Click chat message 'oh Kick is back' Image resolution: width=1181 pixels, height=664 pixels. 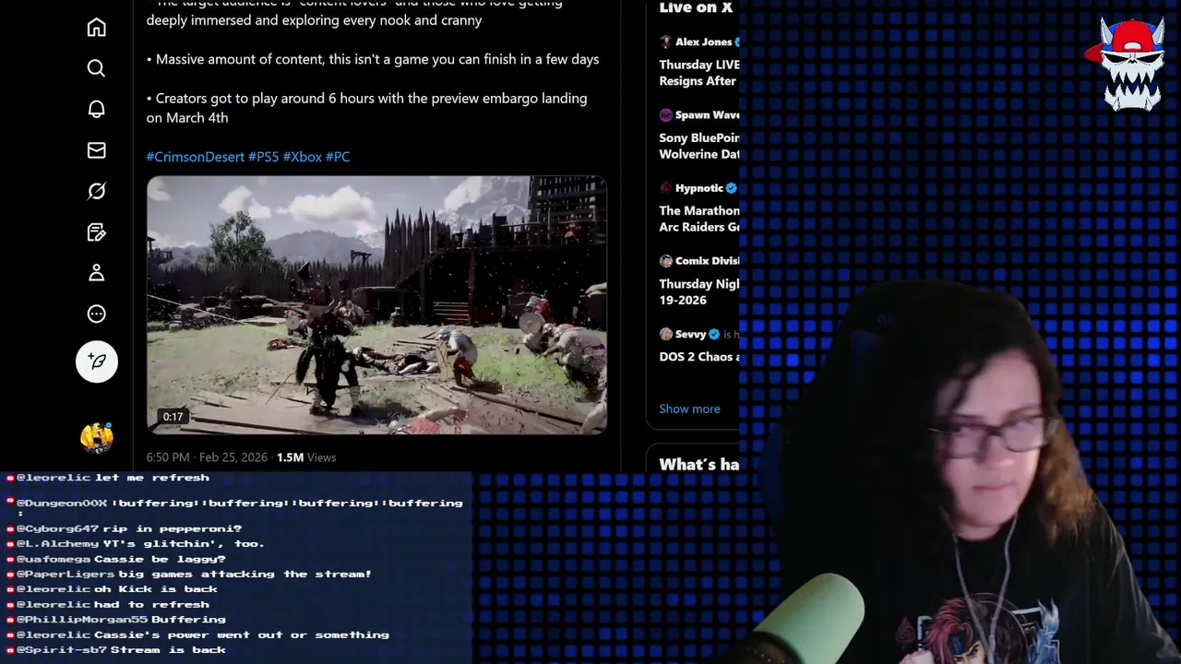[x=156, y=588]
